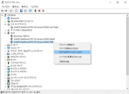
Task: Select RealSense 3D Camera (R200) RGB device
Action: (x=34, y=42)
